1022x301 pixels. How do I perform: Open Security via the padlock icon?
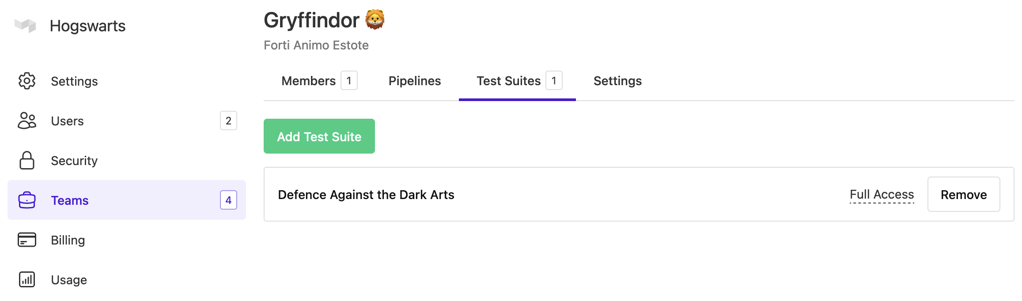click(27, 161)
